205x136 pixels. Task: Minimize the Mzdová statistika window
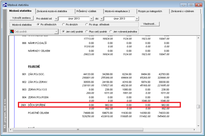183,5
